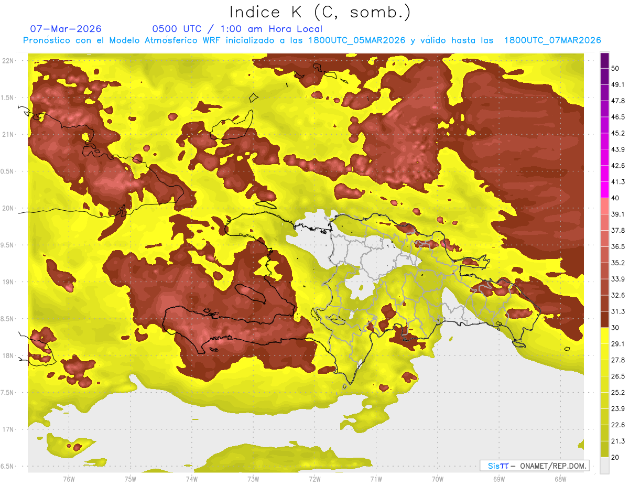Click the dark brown segment between 30 and 31.3
The height and width of the screenshot is (486, 629).
click(x=604, y=319)
